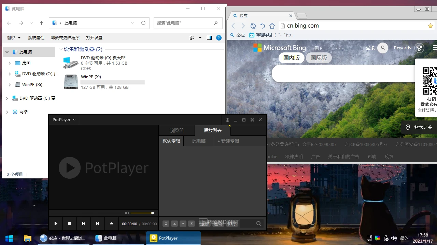Open Explorer help icon
Viewport: 437px width, 245px height.
[219, 38]
